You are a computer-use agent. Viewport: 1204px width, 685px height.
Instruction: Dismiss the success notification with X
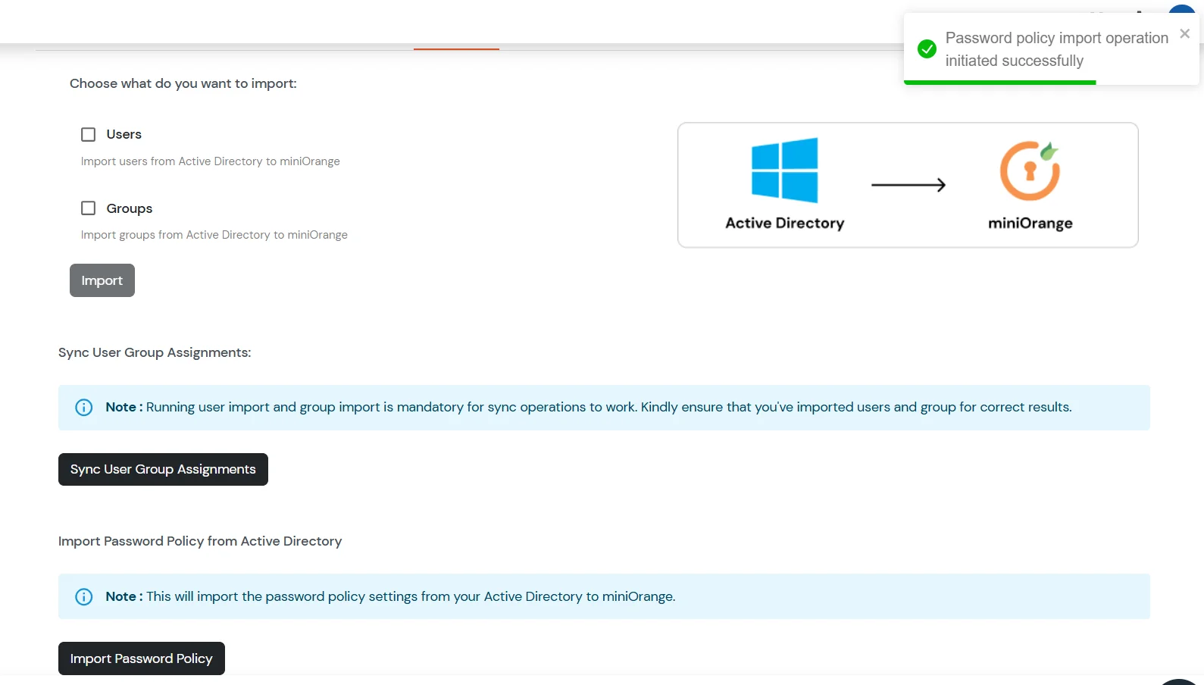pos(1184,34)
